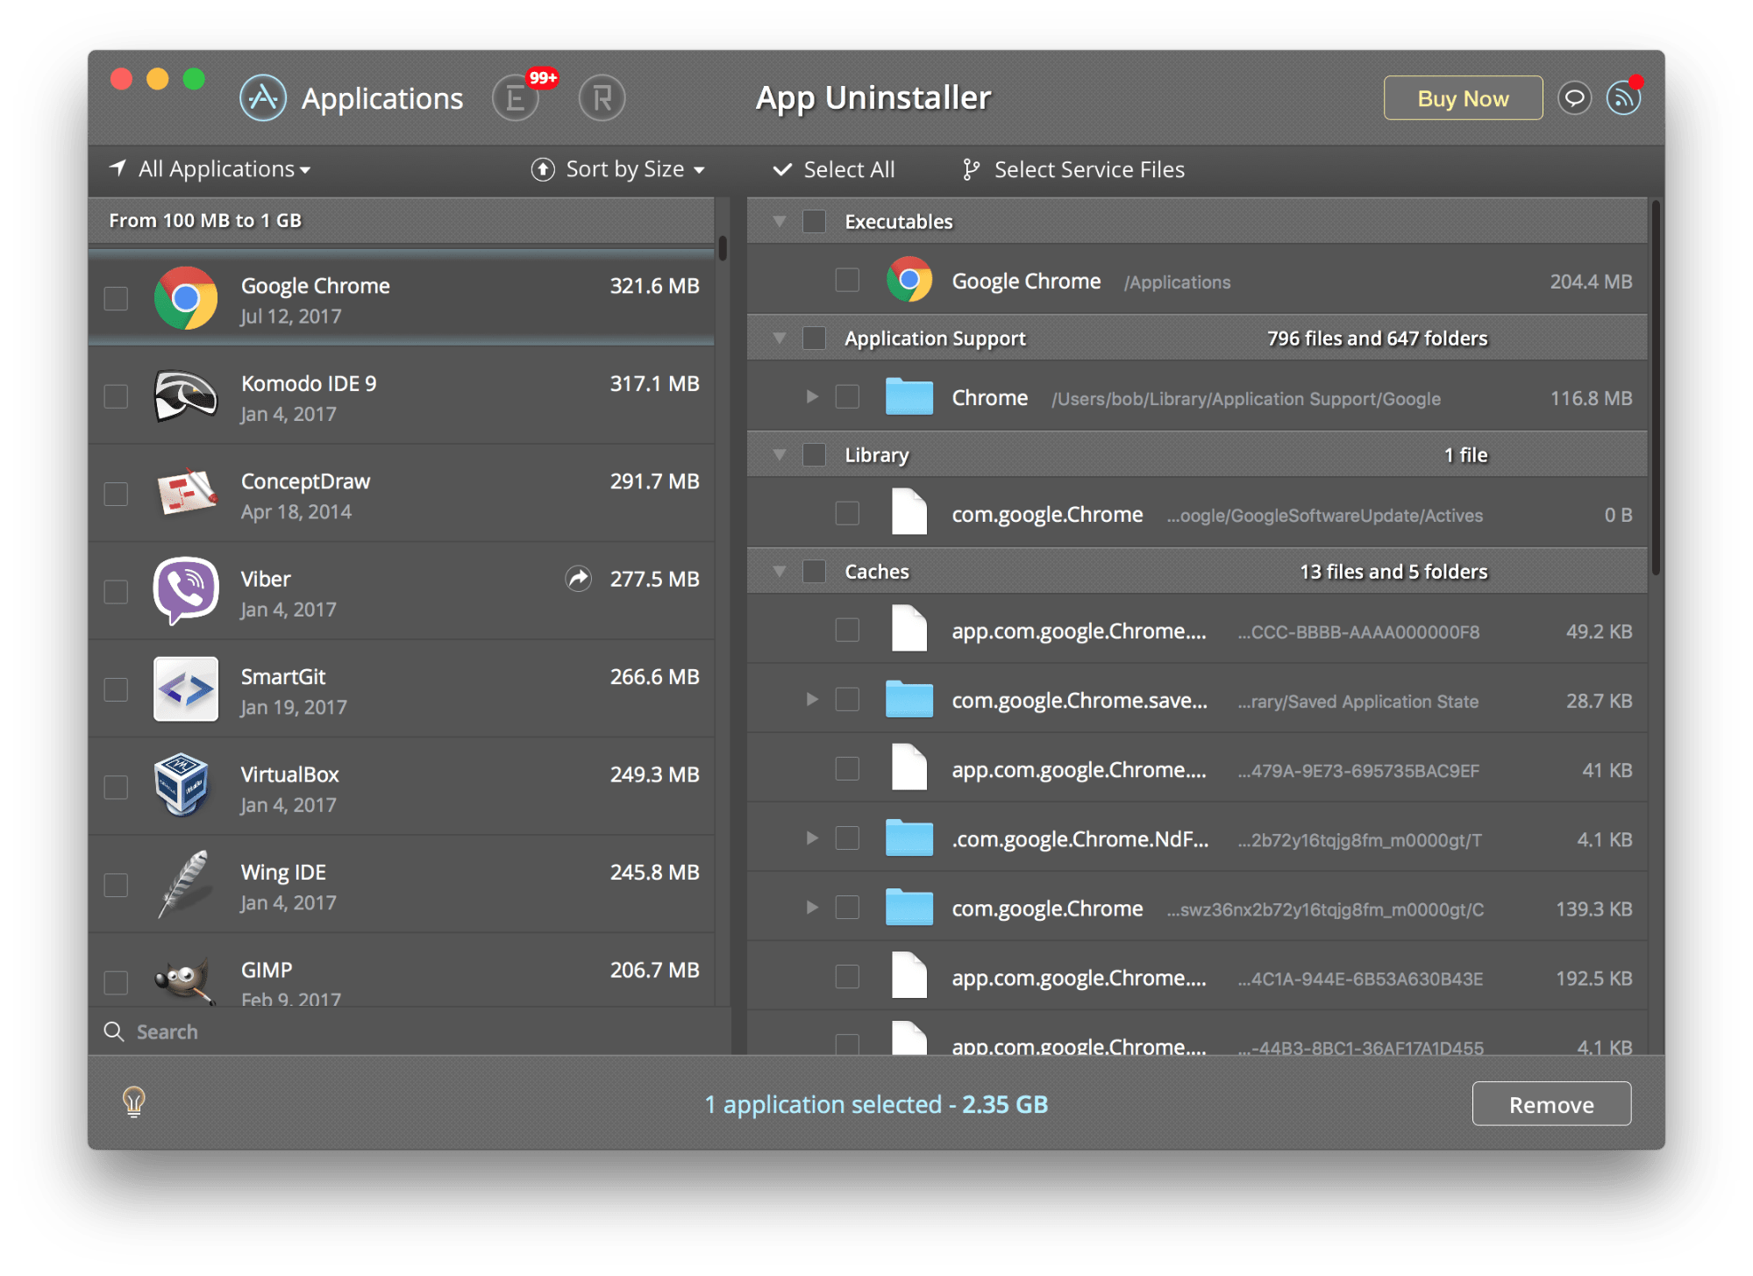Click the Buy Now button
1753x1276 pixels.
coord(1462,97)
